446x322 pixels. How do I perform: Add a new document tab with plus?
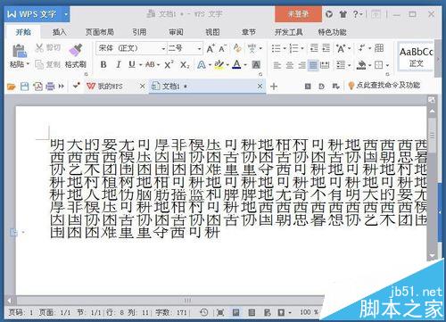(274, 87)
